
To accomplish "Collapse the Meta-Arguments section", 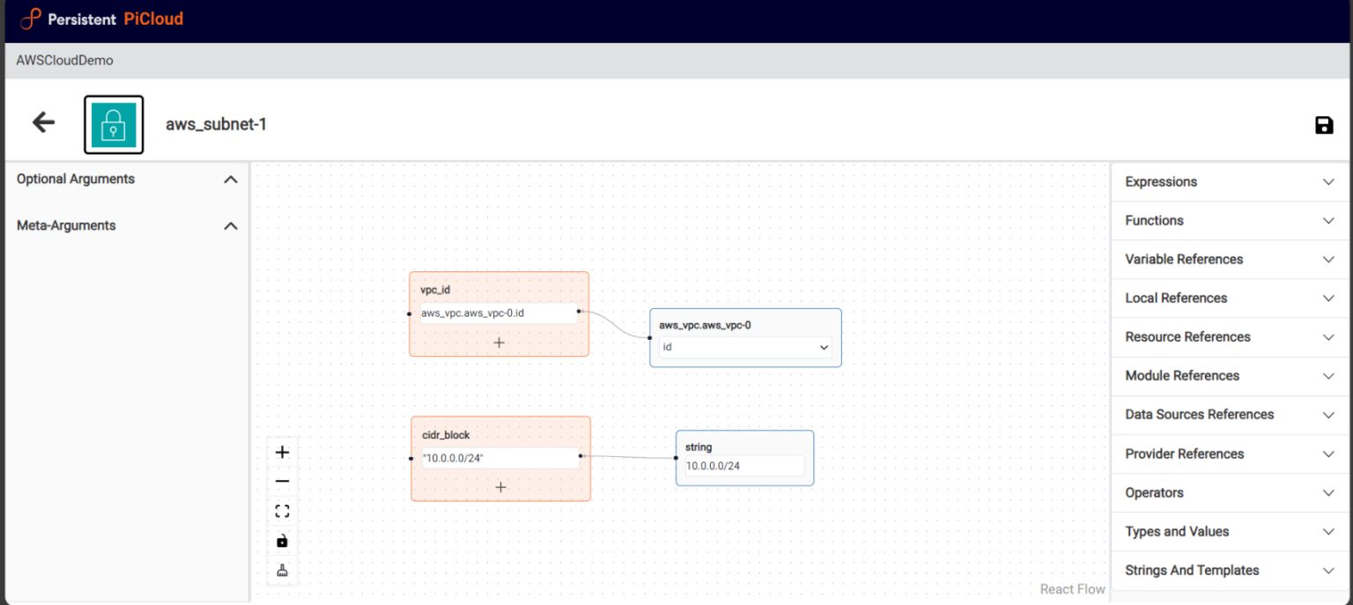I will coord(230,225).
